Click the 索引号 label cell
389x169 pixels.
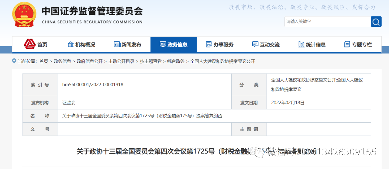click(40, 85)
